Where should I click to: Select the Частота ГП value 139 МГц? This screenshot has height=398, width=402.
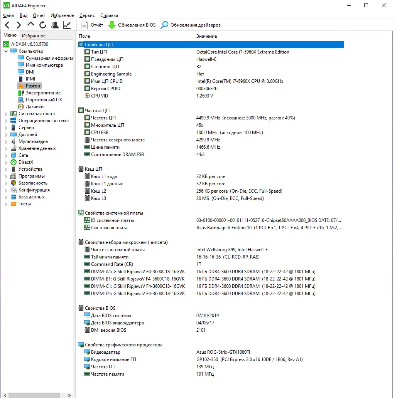(205, 367)
